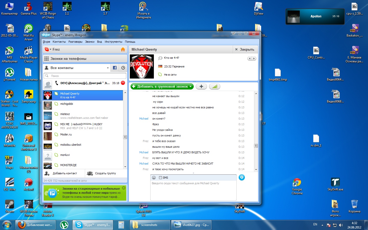Image resolution: width=368 pixels, height=230 pixels.
Task: Click the orange Skype Home icon
Action: click(x=123, y=49)
